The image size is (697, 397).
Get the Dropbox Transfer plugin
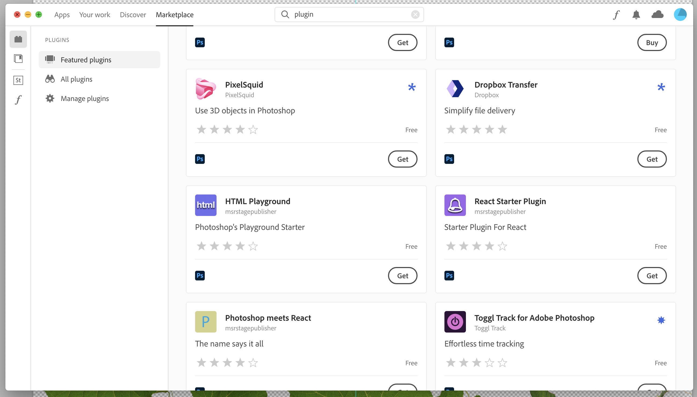(x=652, y=159)
